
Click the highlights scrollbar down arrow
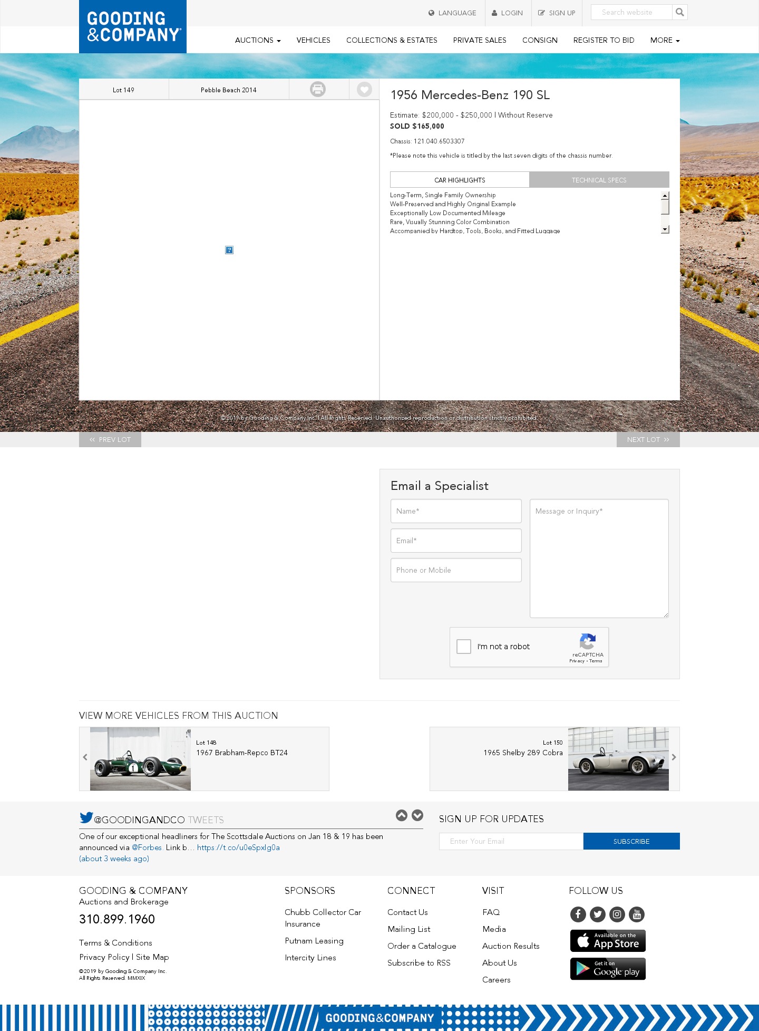click(x=665, y=229)
